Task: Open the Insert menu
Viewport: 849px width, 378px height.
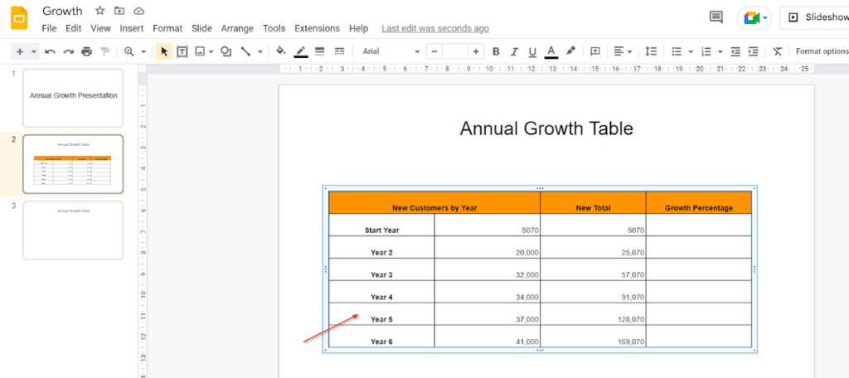Action: (x=132, y=29)
